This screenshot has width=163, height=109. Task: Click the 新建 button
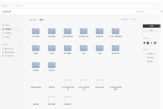[x=152, y=26]
